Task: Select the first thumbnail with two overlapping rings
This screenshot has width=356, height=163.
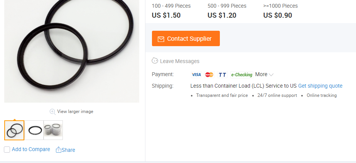Action: point(14,130)
